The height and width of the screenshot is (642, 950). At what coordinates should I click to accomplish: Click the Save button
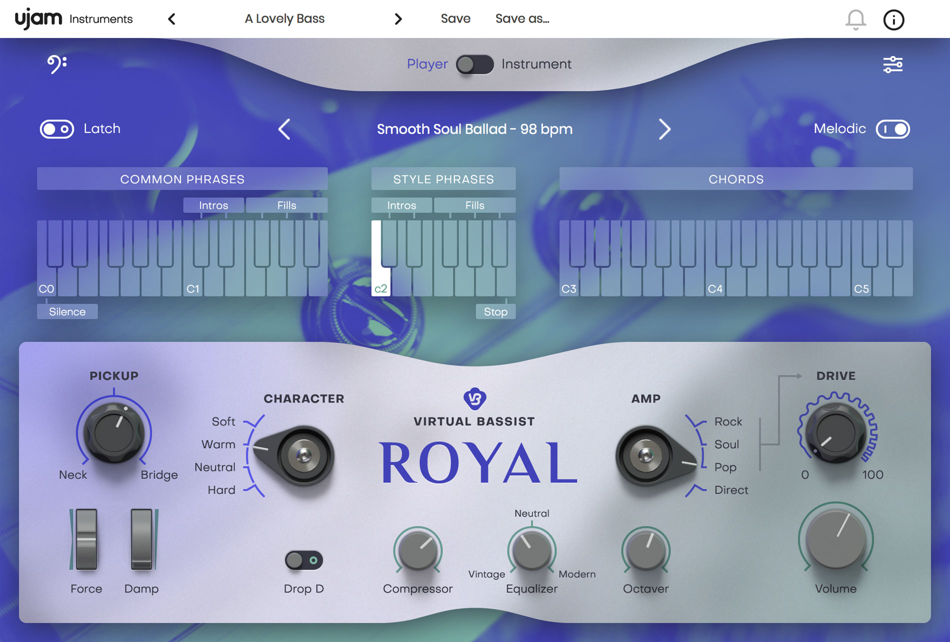455,19
